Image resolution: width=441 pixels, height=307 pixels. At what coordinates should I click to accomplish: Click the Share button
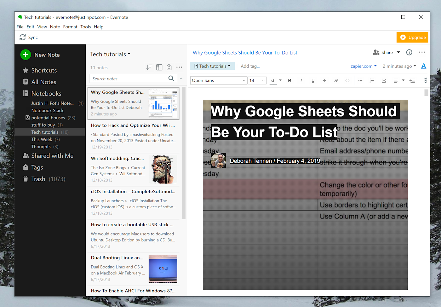pyautogui.click(x=383, y=53)
